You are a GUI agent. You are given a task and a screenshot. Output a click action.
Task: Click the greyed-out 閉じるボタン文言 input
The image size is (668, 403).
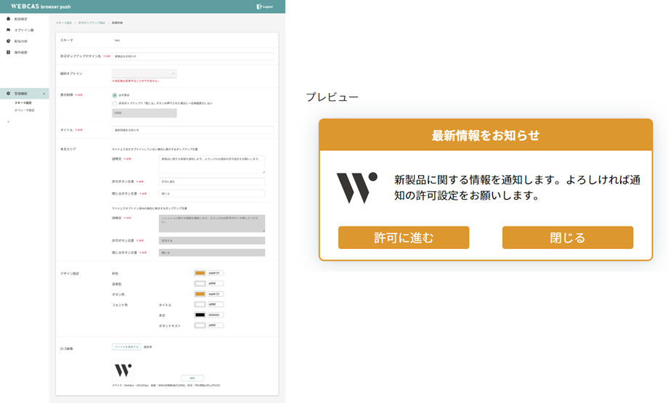pos(212,253)
